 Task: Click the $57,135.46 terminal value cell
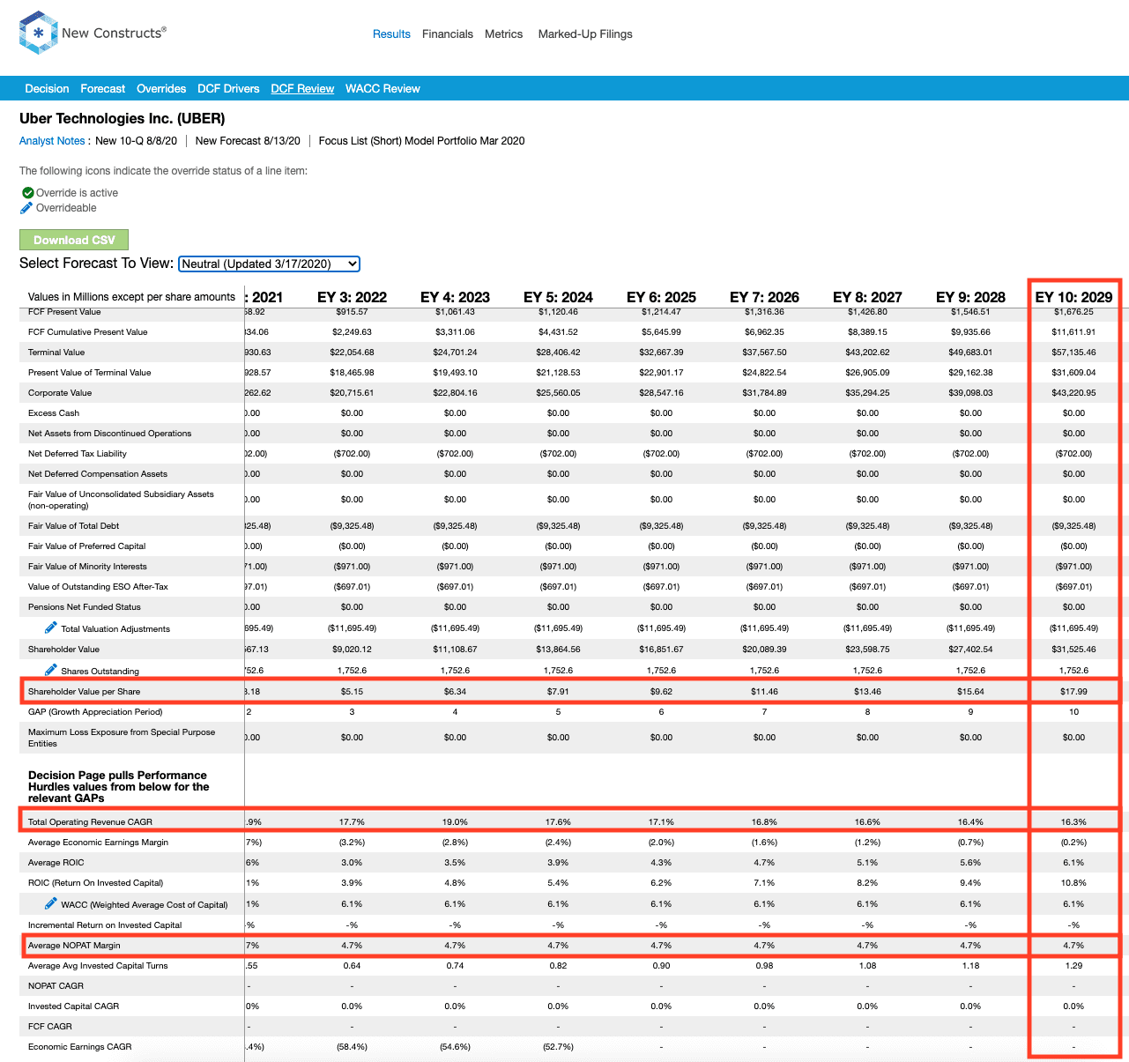click(1073, 353)
